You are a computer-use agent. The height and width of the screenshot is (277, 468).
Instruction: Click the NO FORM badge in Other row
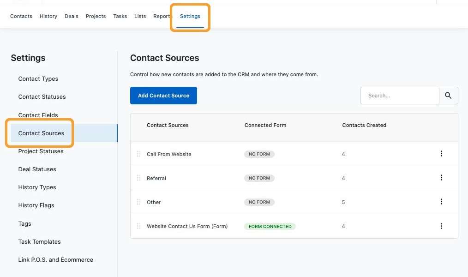259,202
